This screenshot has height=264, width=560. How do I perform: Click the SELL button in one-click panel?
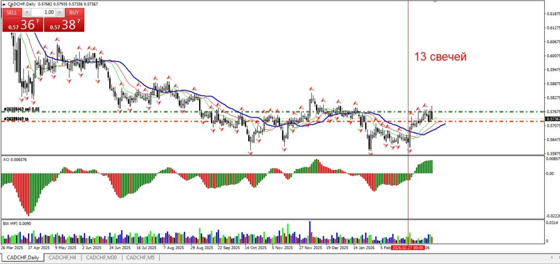pyautogui.click(x=12, y=11)
